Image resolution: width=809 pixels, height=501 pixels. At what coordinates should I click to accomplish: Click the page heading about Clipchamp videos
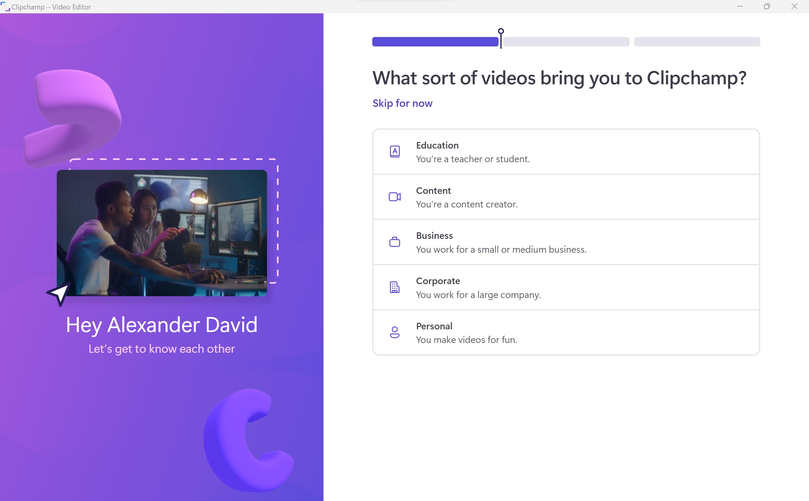coord(559,78)
